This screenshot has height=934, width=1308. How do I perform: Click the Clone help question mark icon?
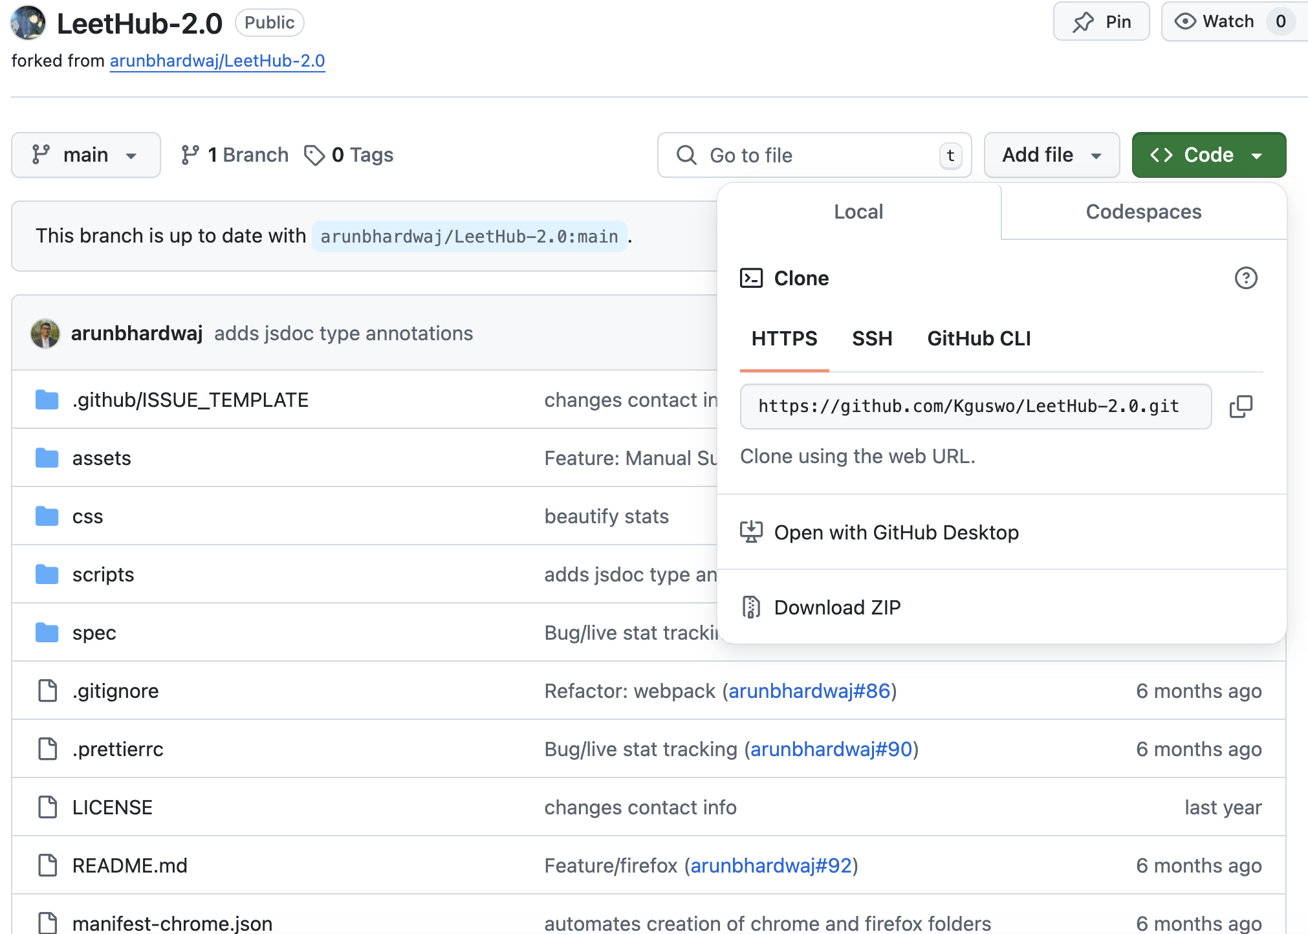[x=1245, y=278]
